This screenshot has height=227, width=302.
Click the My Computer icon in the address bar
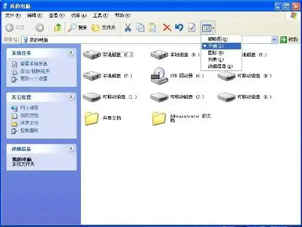[x=25, y=40]
